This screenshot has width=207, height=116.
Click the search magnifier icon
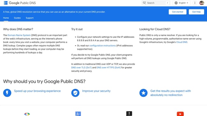pos(144,3)
